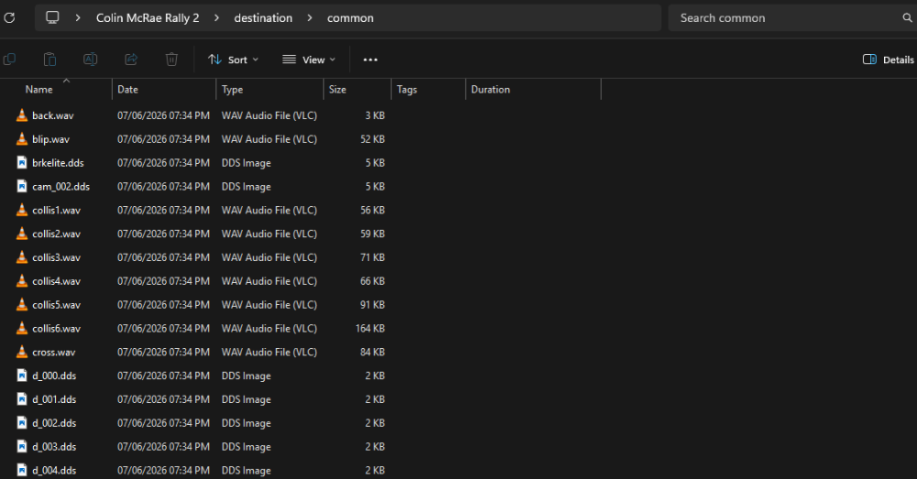Click the Copy toolbar icon
Screen dimensions: 917x479
coord(9,59)
